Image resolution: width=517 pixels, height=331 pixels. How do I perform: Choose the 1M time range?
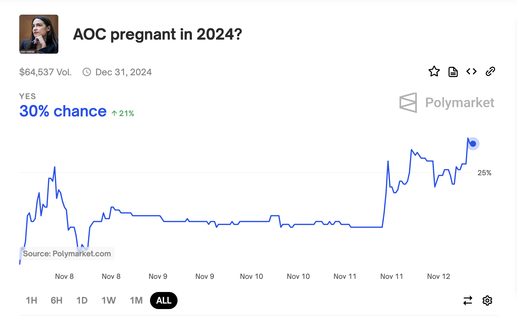pyautogui.click(x=136, y=301)
